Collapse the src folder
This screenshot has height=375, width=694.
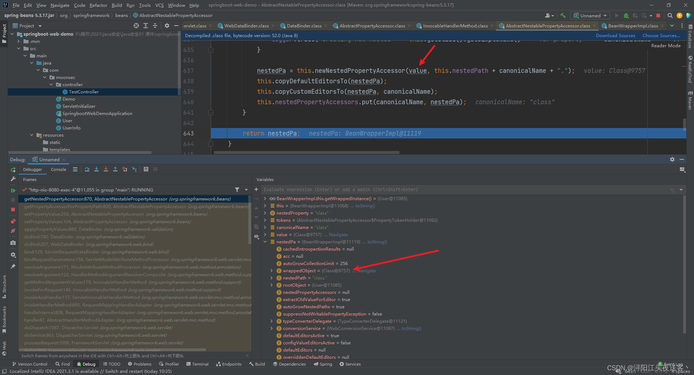(19, 49)
